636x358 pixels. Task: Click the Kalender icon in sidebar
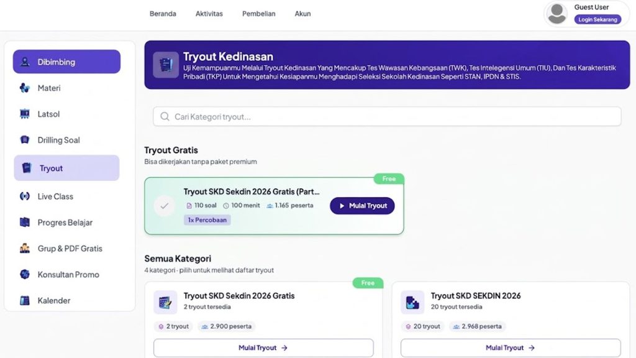(25, 300)
